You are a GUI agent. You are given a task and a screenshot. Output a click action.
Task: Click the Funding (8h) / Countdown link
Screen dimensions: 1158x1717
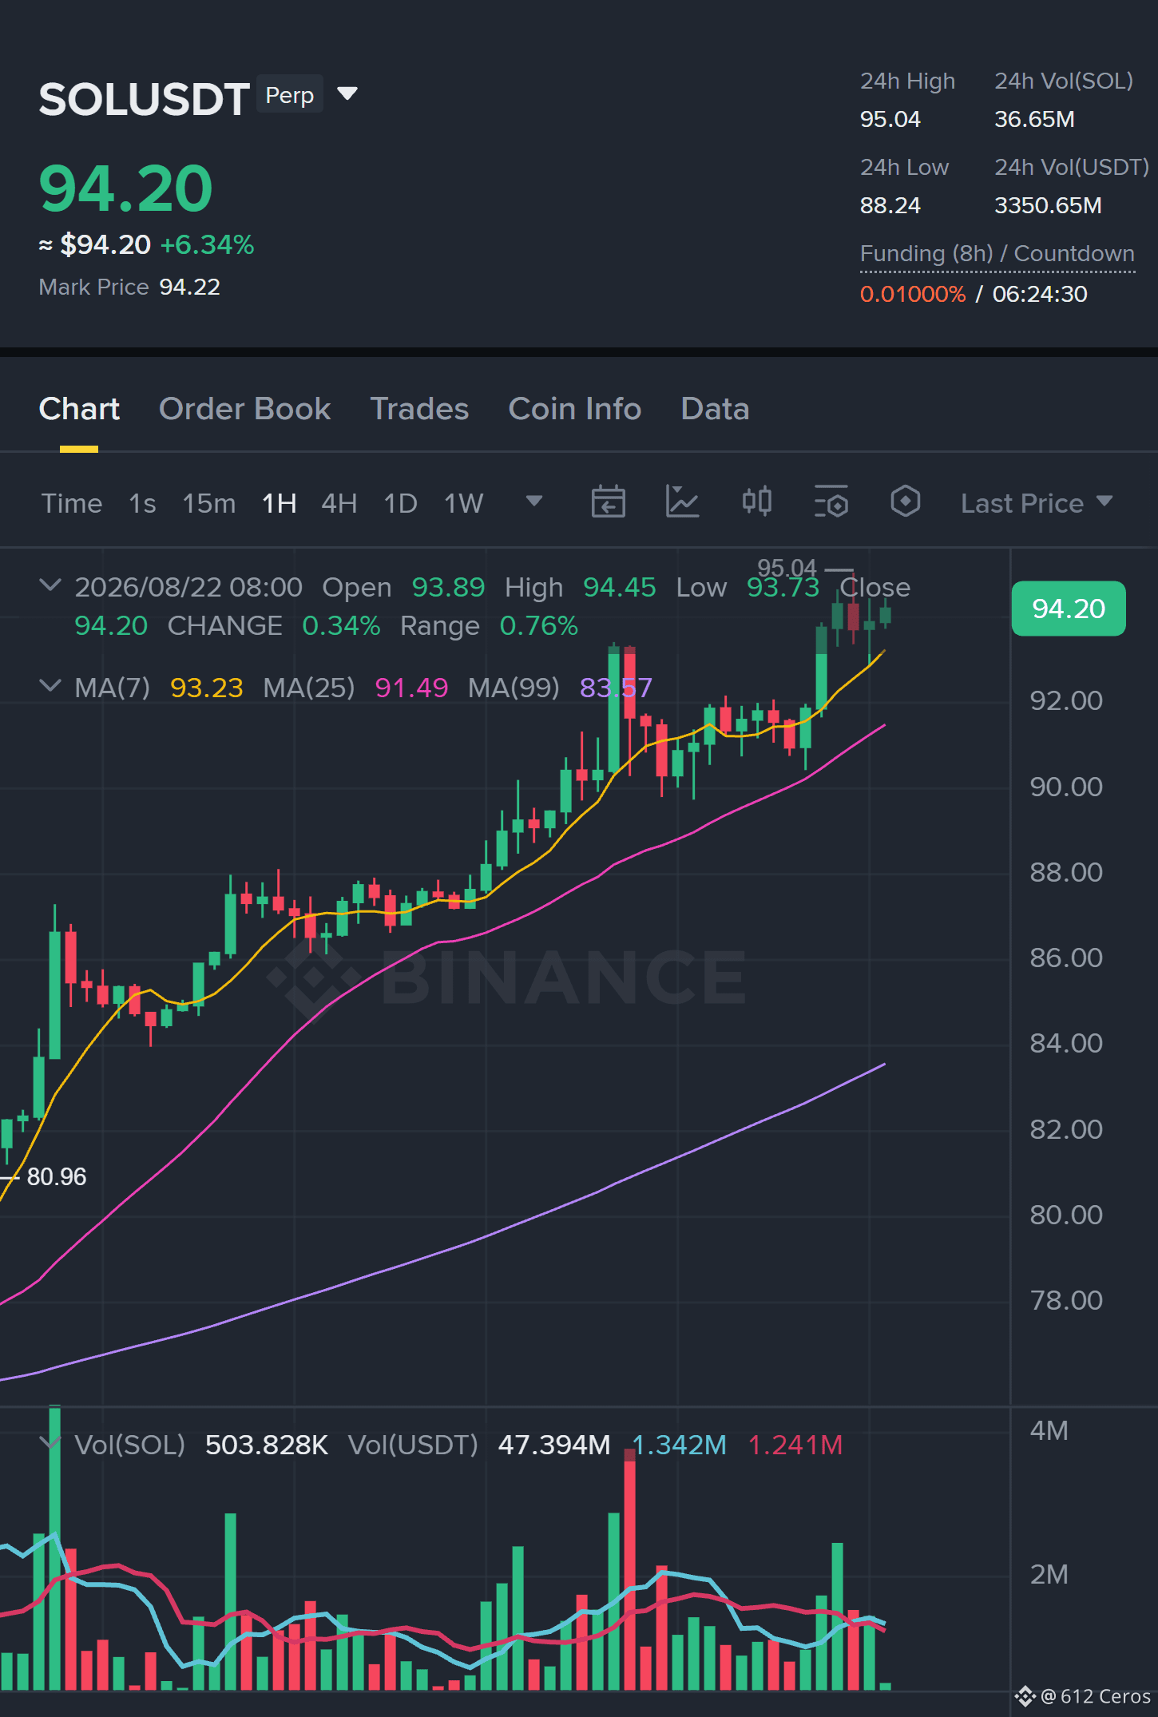point(997,254)
